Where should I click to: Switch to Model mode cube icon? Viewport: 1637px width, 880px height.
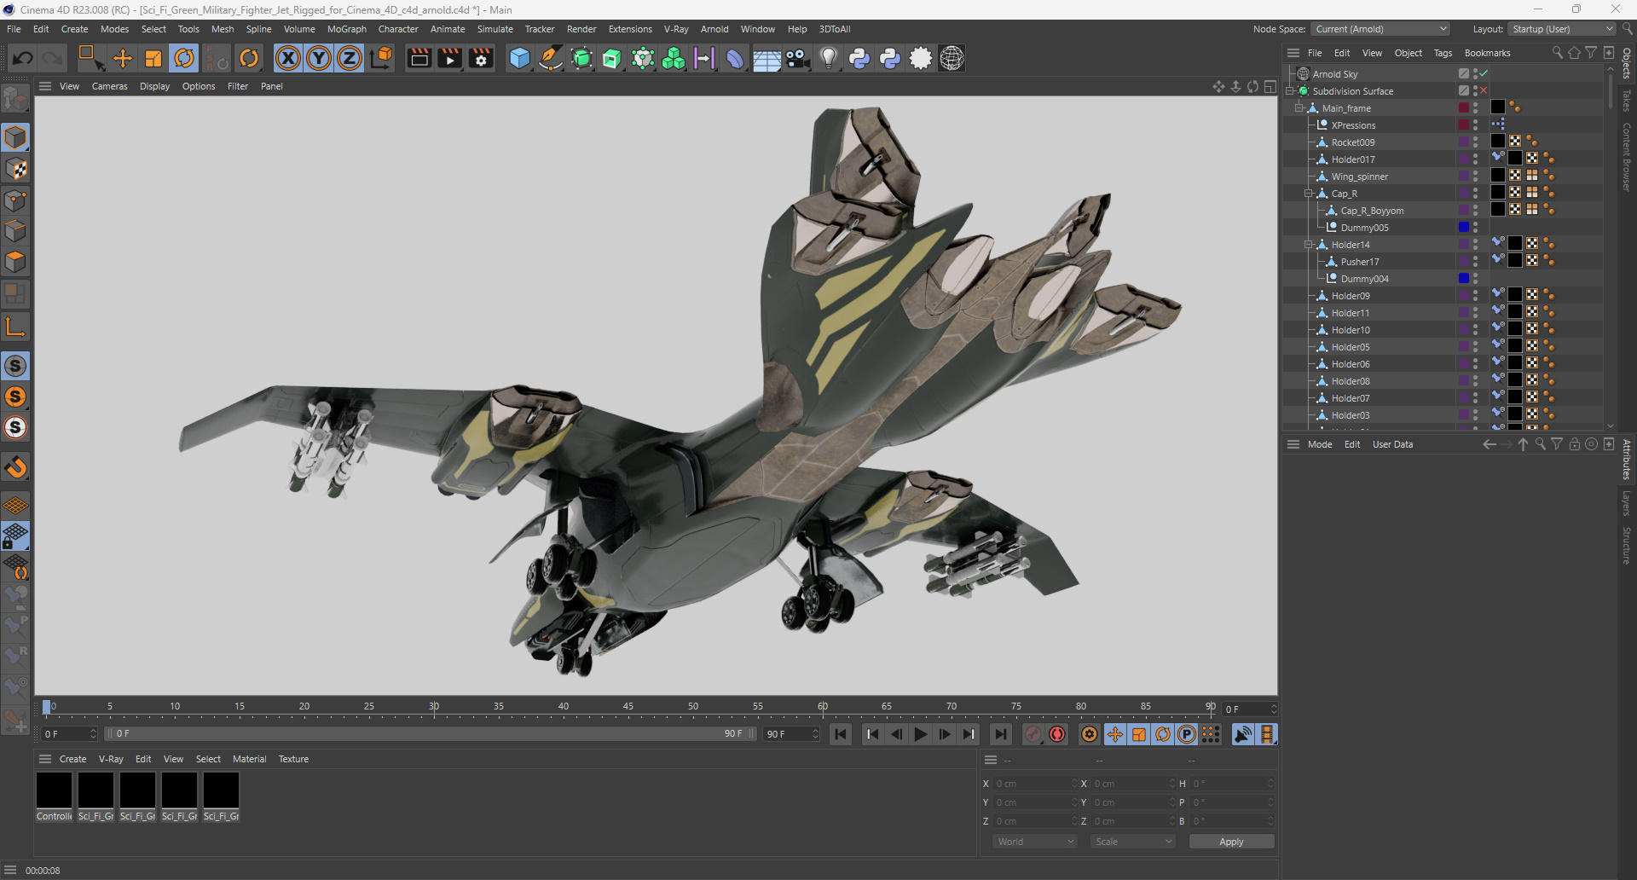tap(15, 137)
